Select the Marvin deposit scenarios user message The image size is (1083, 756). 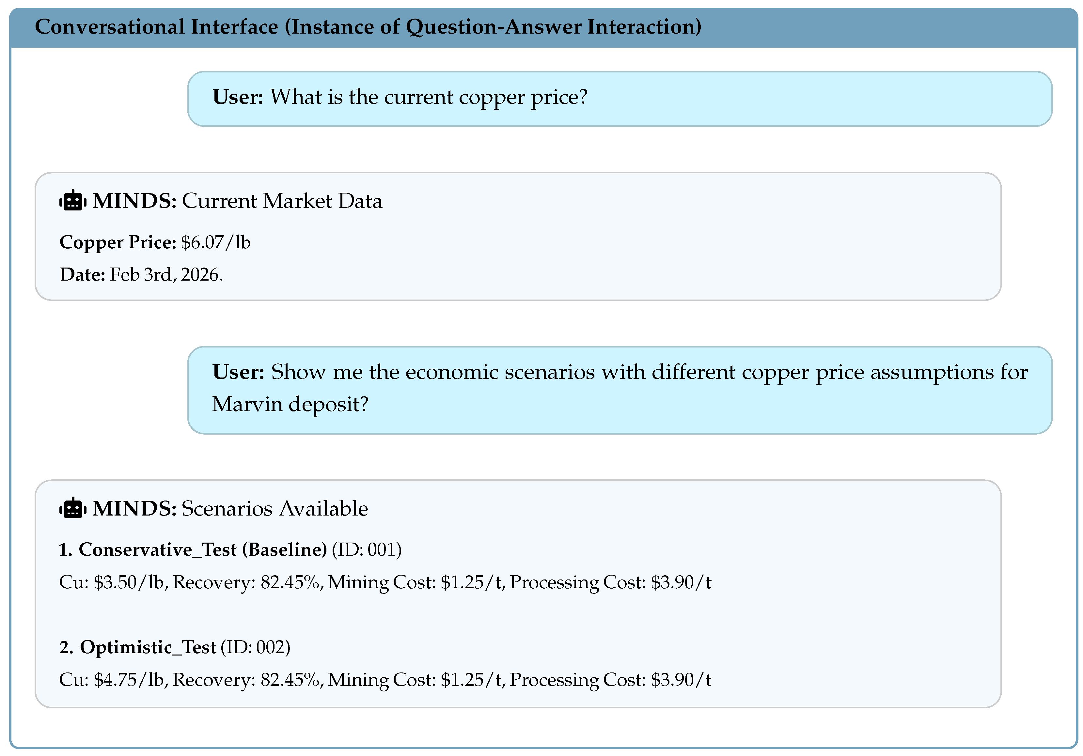point(620,390)
